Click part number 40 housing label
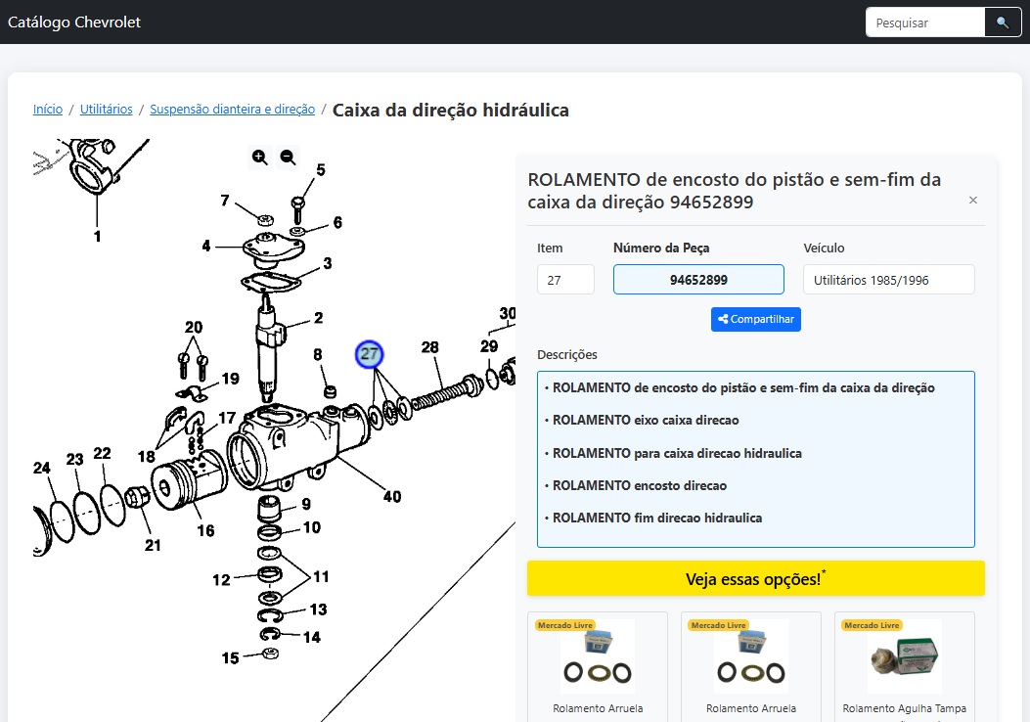This screenshot has width=1030, height=722. (391, 497)
